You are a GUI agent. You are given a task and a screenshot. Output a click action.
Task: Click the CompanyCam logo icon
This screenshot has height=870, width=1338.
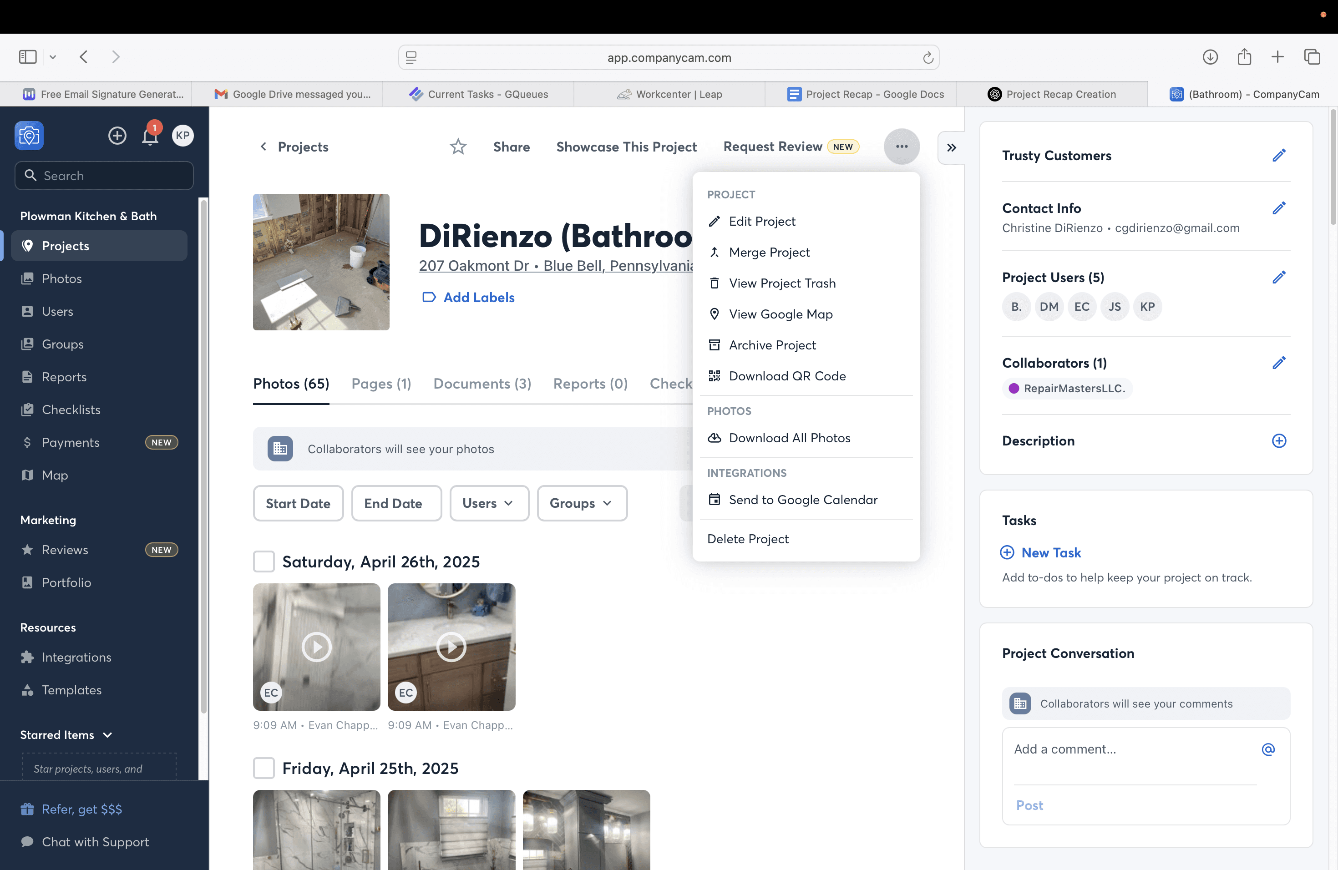coord(29,136)
